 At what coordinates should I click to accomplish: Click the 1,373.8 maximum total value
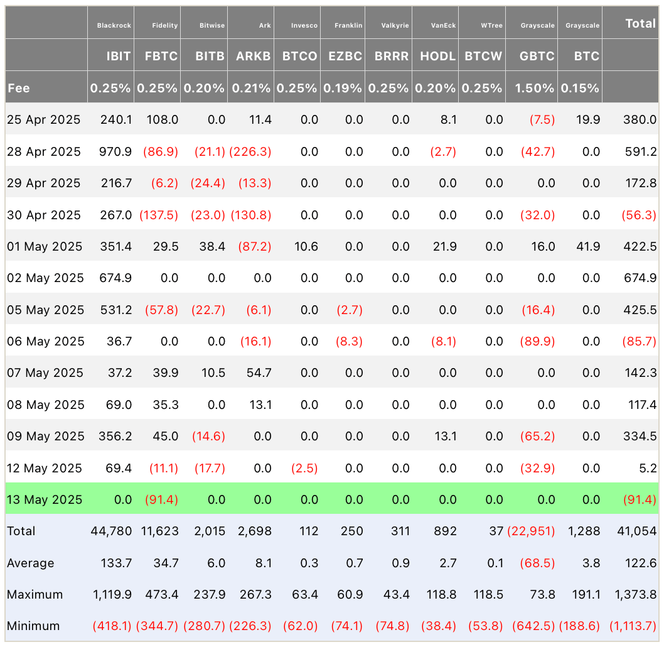click(x=635, y=594)
